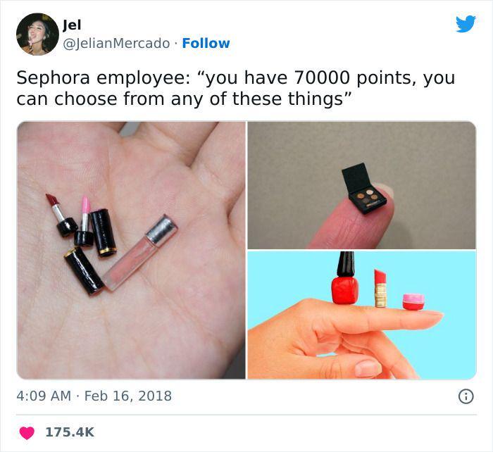
Task: Click the clear lip gloss tube
Action: tap(139, 253)
